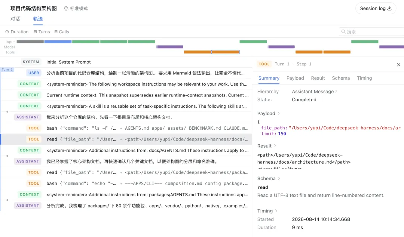Open the Initial System Prompt row

tap(126, 62)
